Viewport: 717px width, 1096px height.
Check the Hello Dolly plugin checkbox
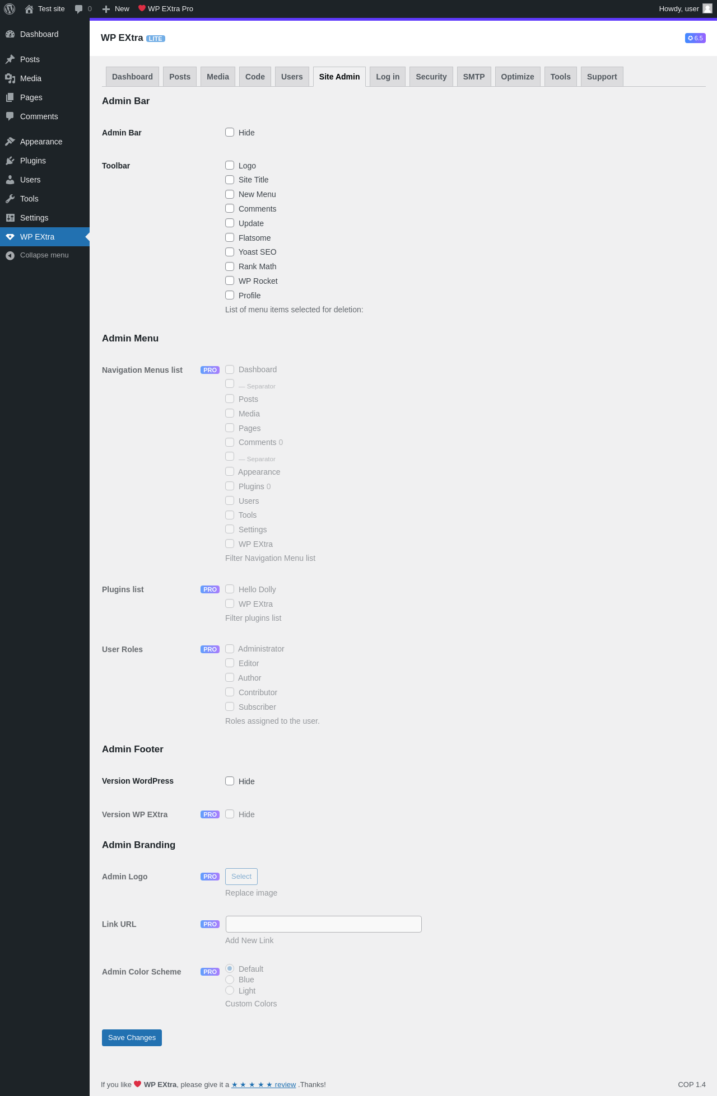pos(230,589)
